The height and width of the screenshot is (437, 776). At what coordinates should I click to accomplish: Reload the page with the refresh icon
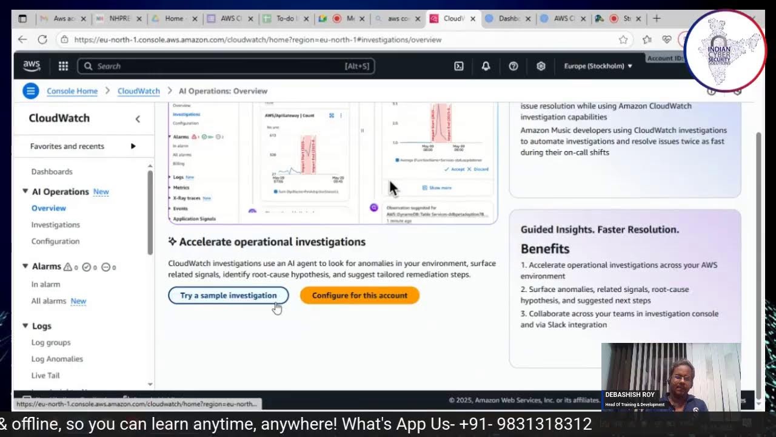pos(42,39)
